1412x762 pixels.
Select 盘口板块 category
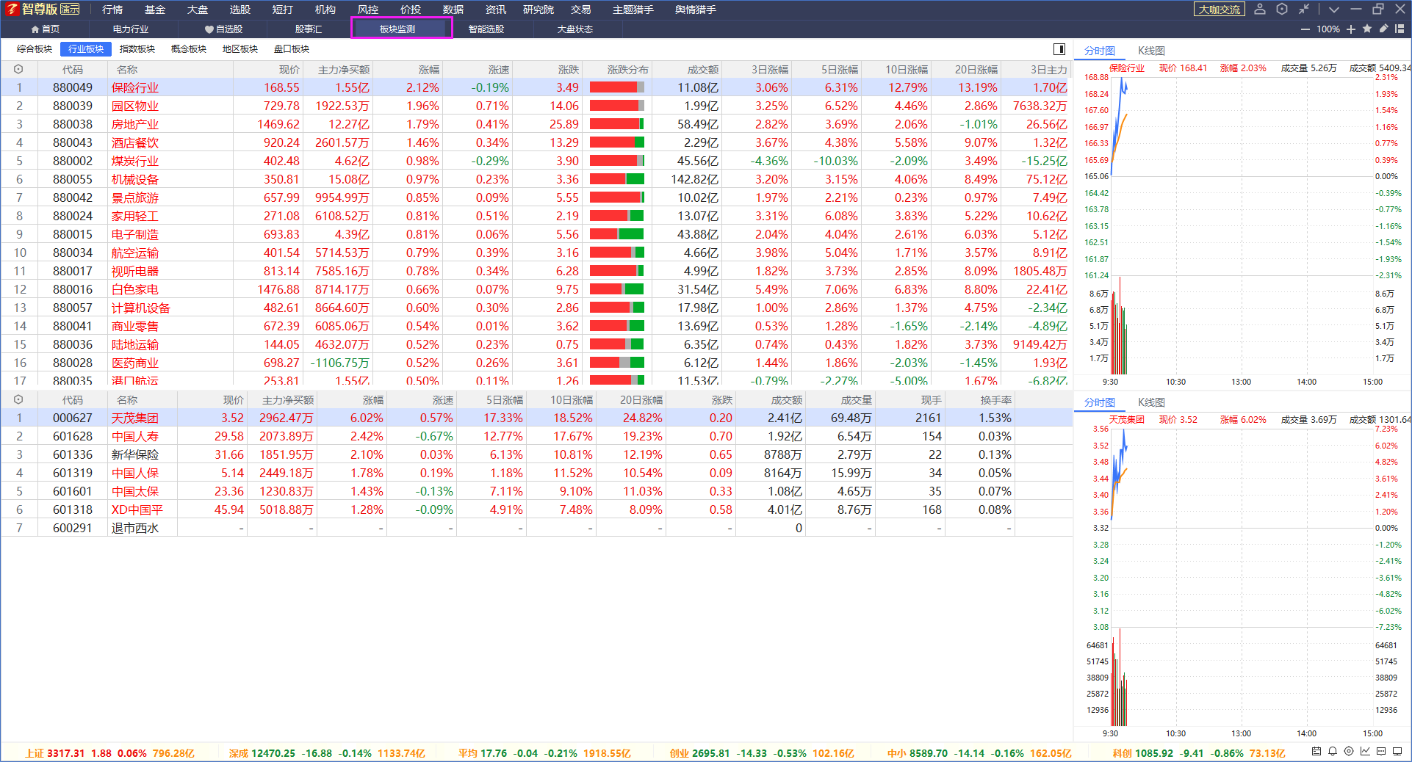pos(292,49)
